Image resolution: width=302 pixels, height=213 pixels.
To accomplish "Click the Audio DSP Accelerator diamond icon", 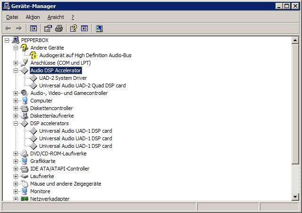I will (25, 70).
